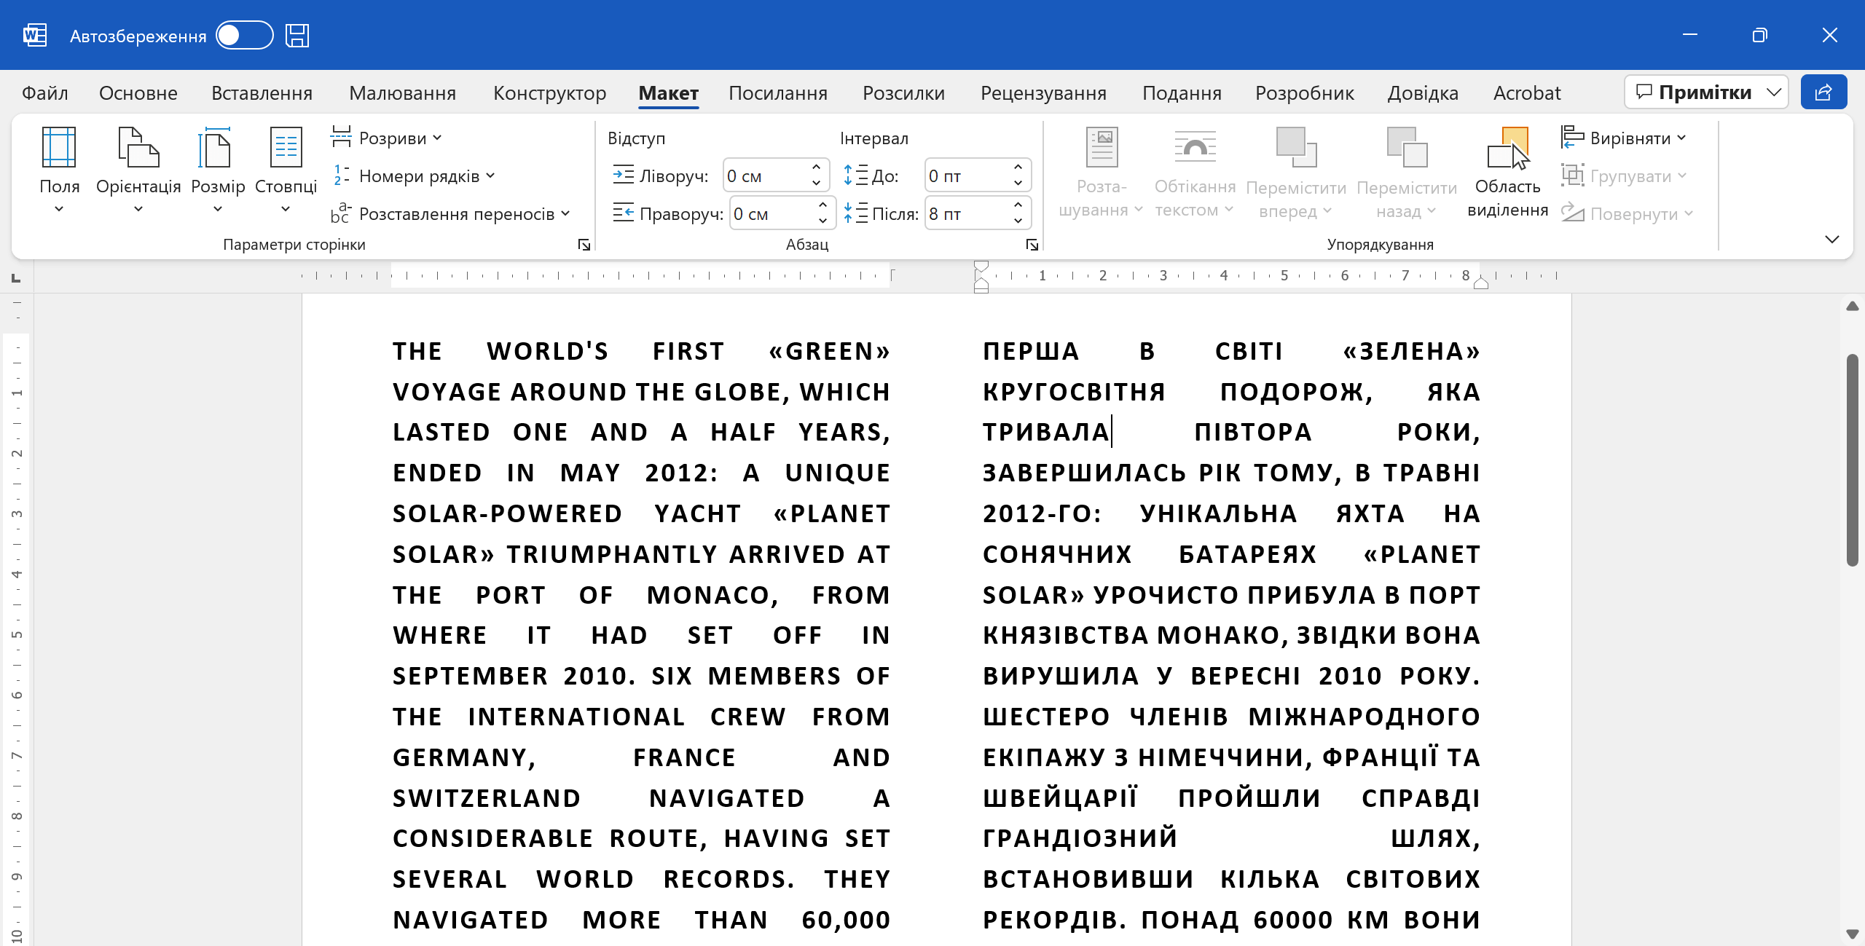Image resolution: width=1865 pixels, height=946 pixels.
Task: Open Параметри сторінки dialog launcher
Action: click(x=584, y=245)
